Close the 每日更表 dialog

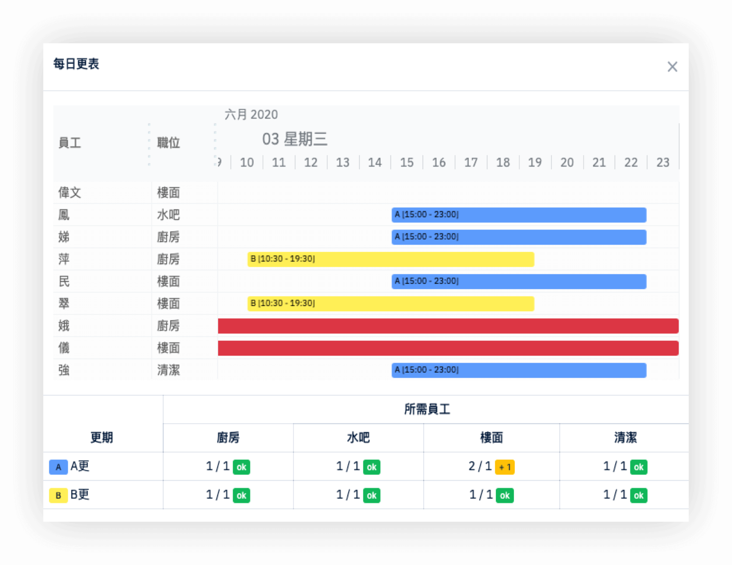(672, 66)
